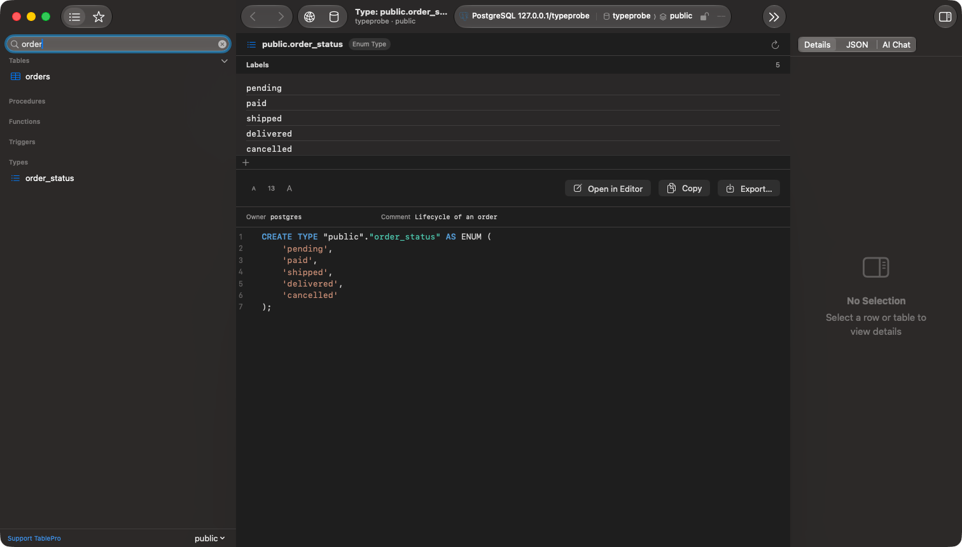Open the sidebar list view icon
Image resolution: width=962 pixels, height=547 pixels.
tap(74, 17)
